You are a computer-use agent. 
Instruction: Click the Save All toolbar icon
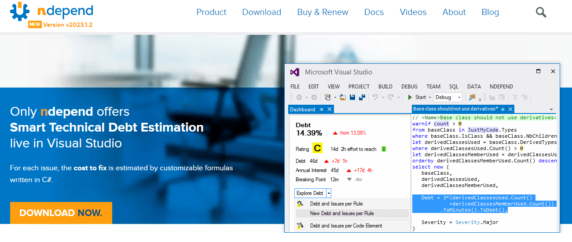pos(363,97)
